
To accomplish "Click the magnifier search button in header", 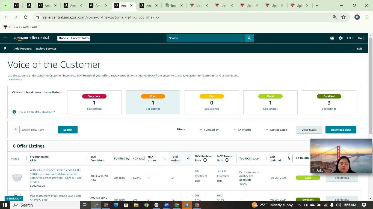I will [x=249, y=38].
